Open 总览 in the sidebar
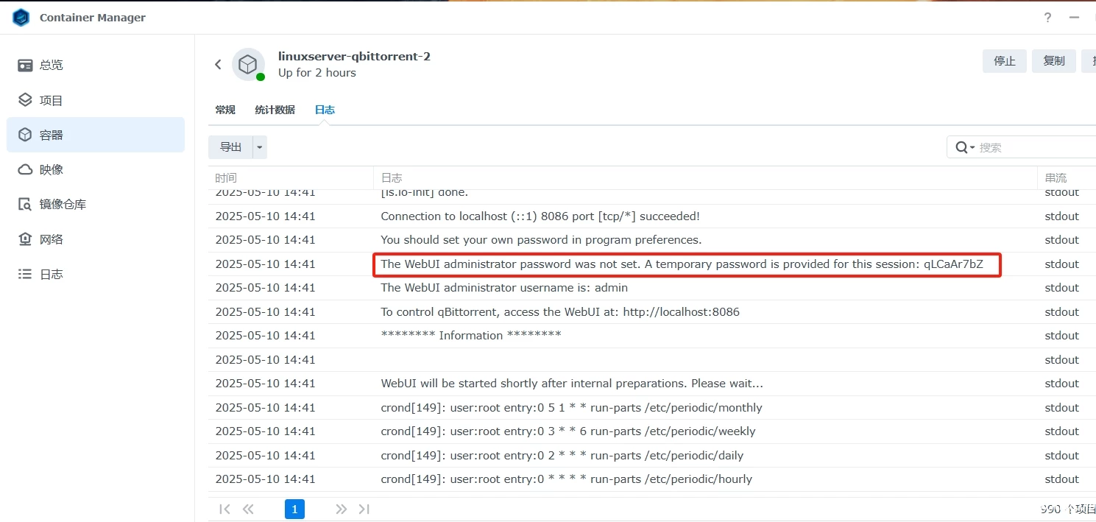The width and height of the screenshot is (1096, 522). (96, 66)
